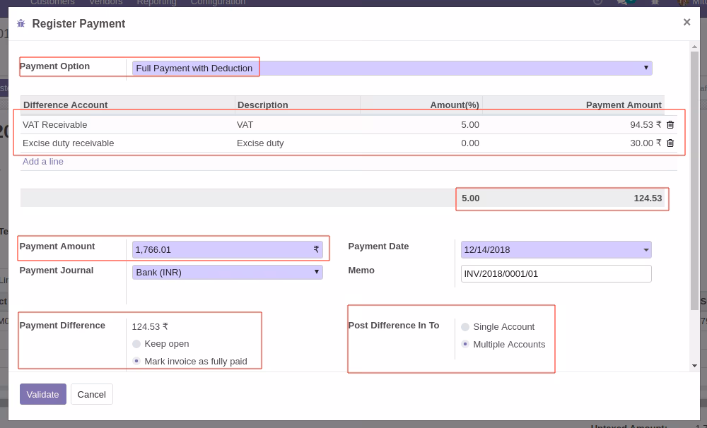This screenshot has width=707, height=428.
Task: Click the Memo input field
Action: [556, 273]
